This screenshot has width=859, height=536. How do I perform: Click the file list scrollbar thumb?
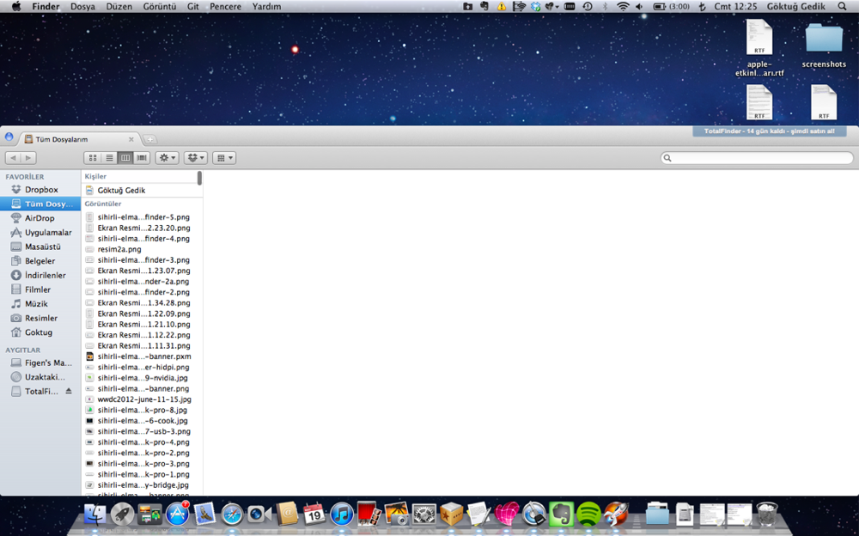pos(199,178)
